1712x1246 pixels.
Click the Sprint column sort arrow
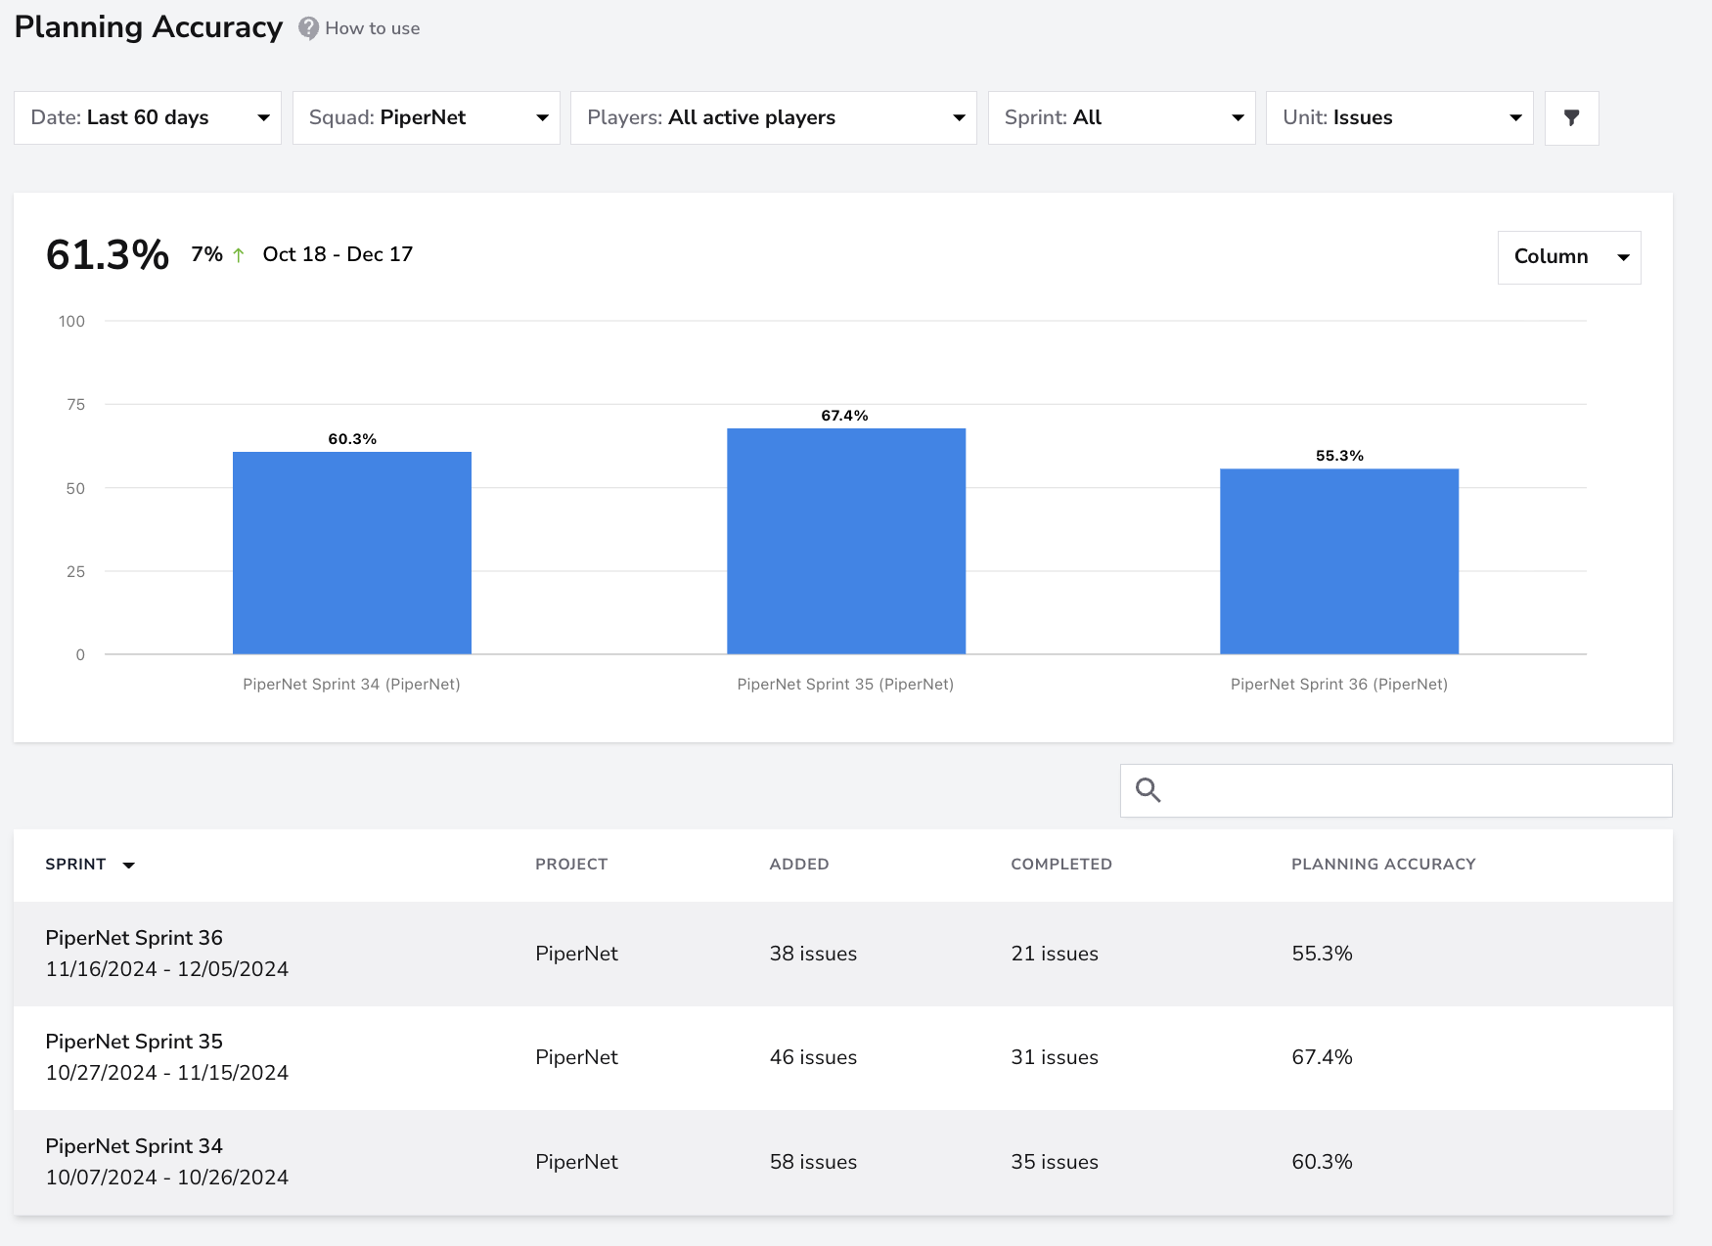coord(128,865)
